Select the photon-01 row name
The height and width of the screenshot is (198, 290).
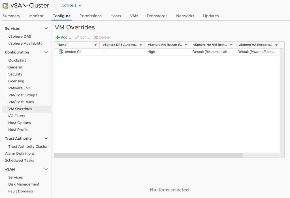pyautogui.click(x=73, y=52)
